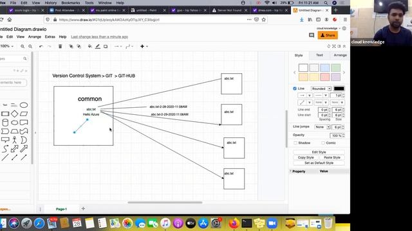Choose the light green style swatch
The image size is (412, 231).
point(335,68)
